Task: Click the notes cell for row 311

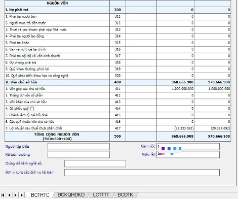Action: pyautogui.click(x=141, y=17)
